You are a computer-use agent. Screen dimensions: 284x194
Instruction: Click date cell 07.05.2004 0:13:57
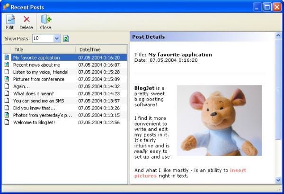[x=99, y=101]
